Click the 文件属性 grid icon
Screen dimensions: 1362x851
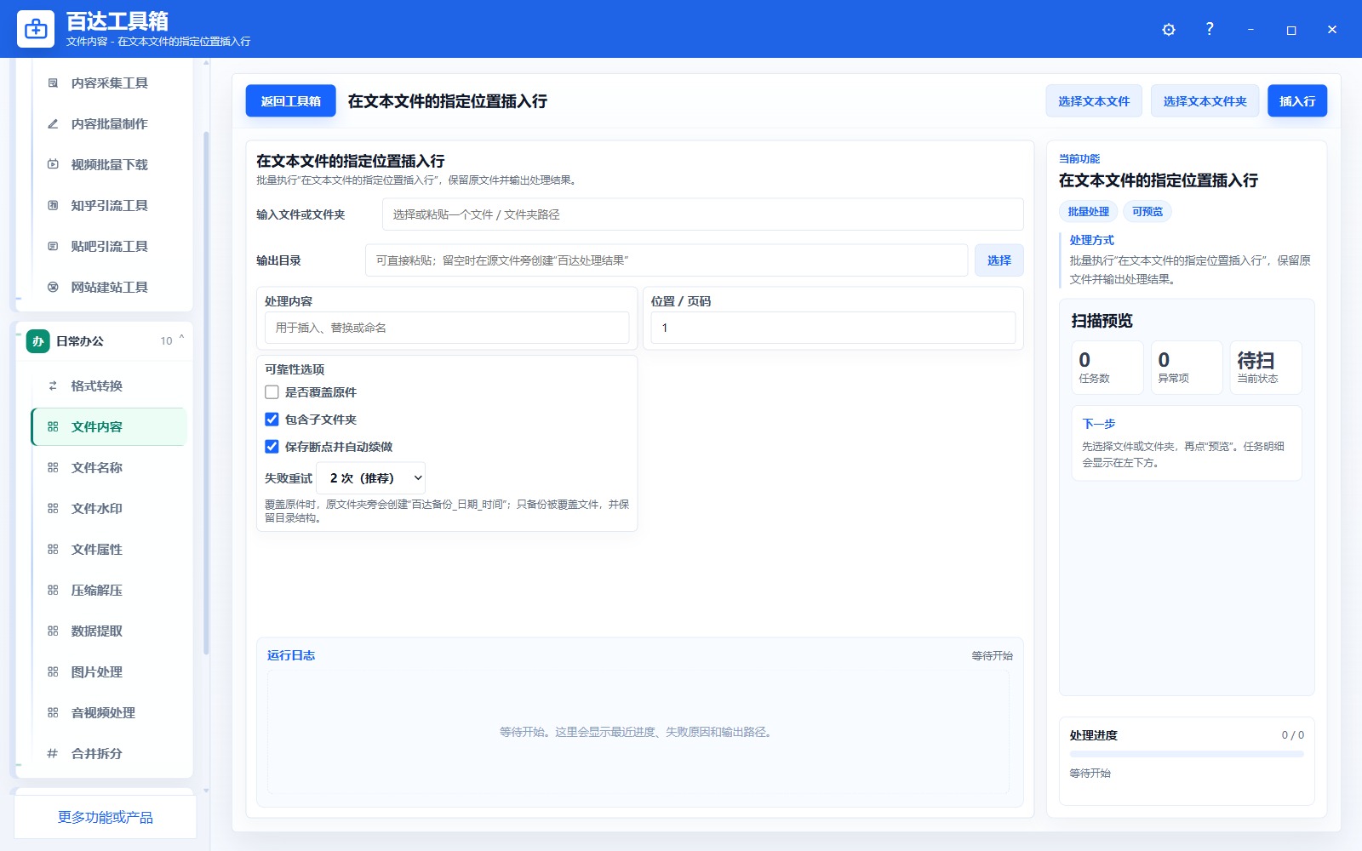pyautogui.click(x=53, y=550)
